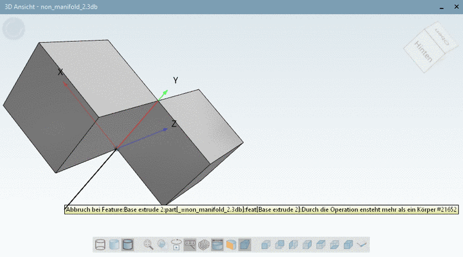463x257 pixels.
Task: Click the Y axis label
Action: point(175,80)
